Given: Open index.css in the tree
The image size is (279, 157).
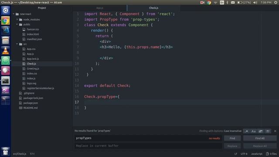Looking at the screenshot, I should [x=32, y=74].
